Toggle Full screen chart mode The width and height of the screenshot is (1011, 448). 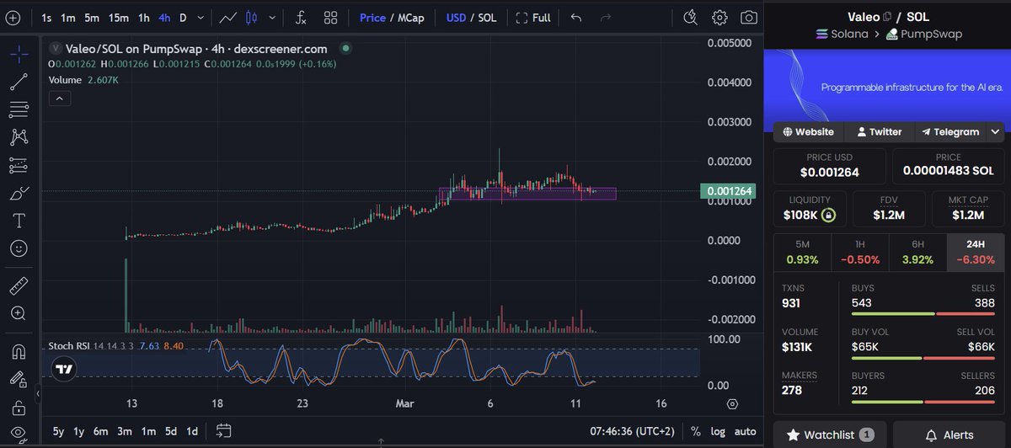(x=533, y=18)
